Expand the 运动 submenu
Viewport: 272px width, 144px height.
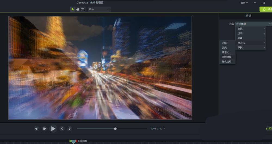pos(251,33)
